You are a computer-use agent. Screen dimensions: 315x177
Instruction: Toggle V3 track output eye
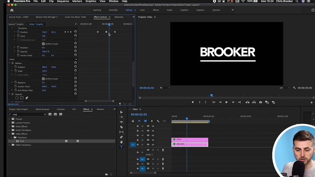click(x=153, y=135)
